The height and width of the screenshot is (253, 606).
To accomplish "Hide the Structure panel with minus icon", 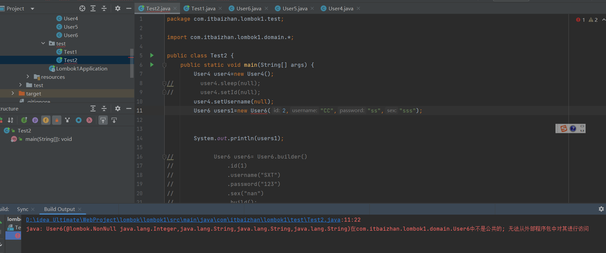I will tap(129, 108).
